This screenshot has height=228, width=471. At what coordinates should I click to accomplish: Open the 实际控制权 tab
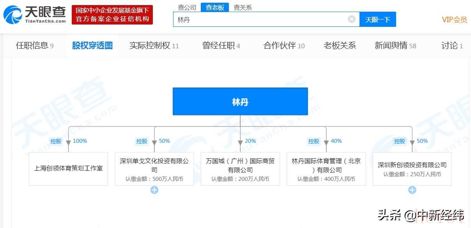[x=154, y=46]
